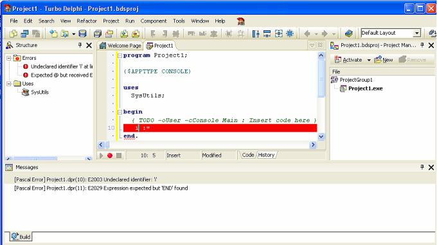Image resolution: width=437 pixels, height=245 pixels.
Task: Open the Component menu
Action: [154, 21]
